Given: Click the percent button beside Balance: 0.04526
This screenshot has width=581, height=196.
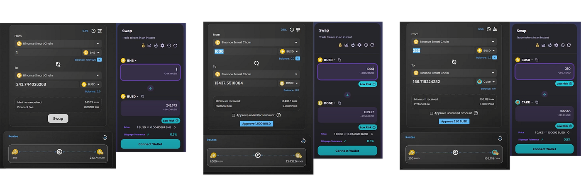Looking at the screenshot, I should pos(100,60).
